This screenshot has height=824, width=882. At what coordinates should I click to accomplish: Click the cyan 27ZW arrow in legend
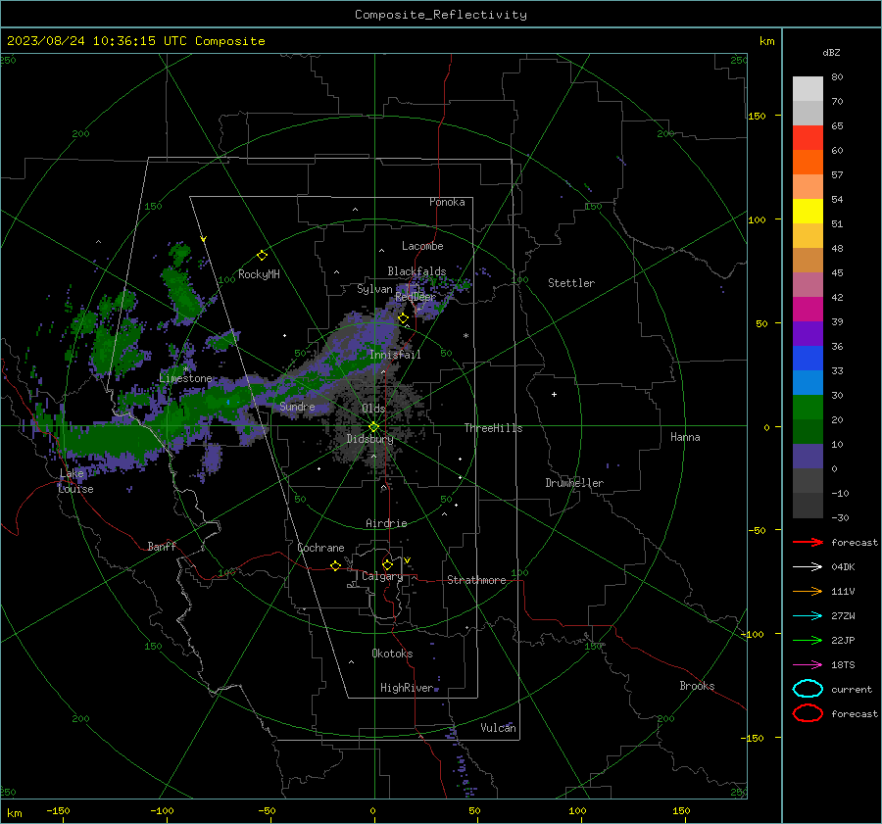[808, 616]
